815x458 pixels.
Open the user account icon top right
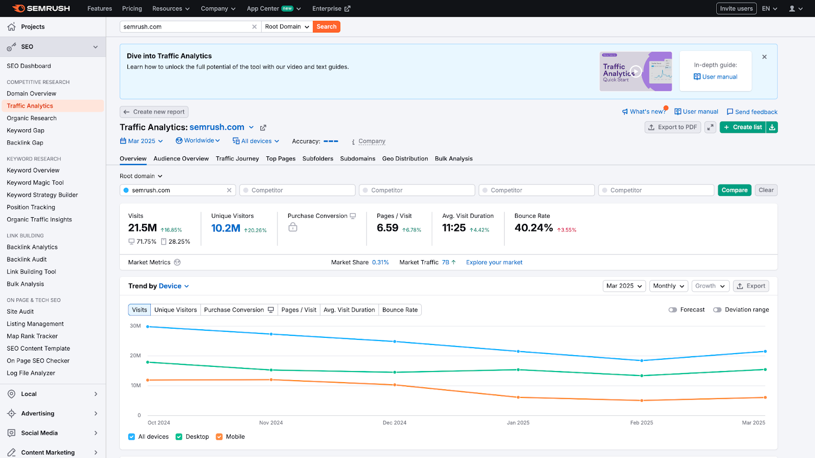793,8
